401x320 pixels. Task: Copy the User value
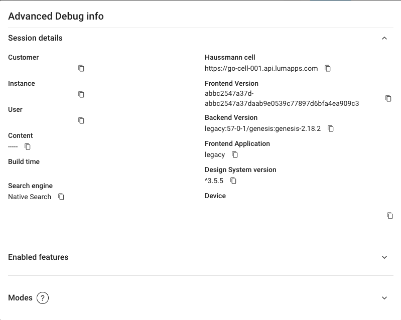[81, 120]
